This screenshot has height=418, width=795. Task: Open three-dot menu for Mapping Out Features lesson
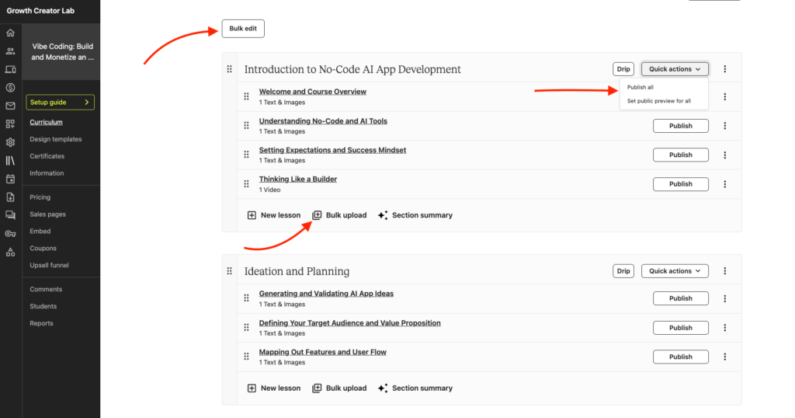(724, 357)
